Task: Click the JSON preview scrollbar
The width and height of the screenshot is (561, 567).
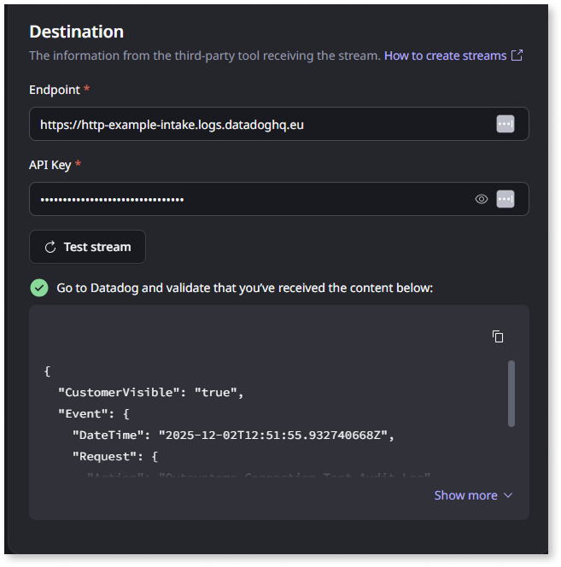Action: click(x=511, y=394)
